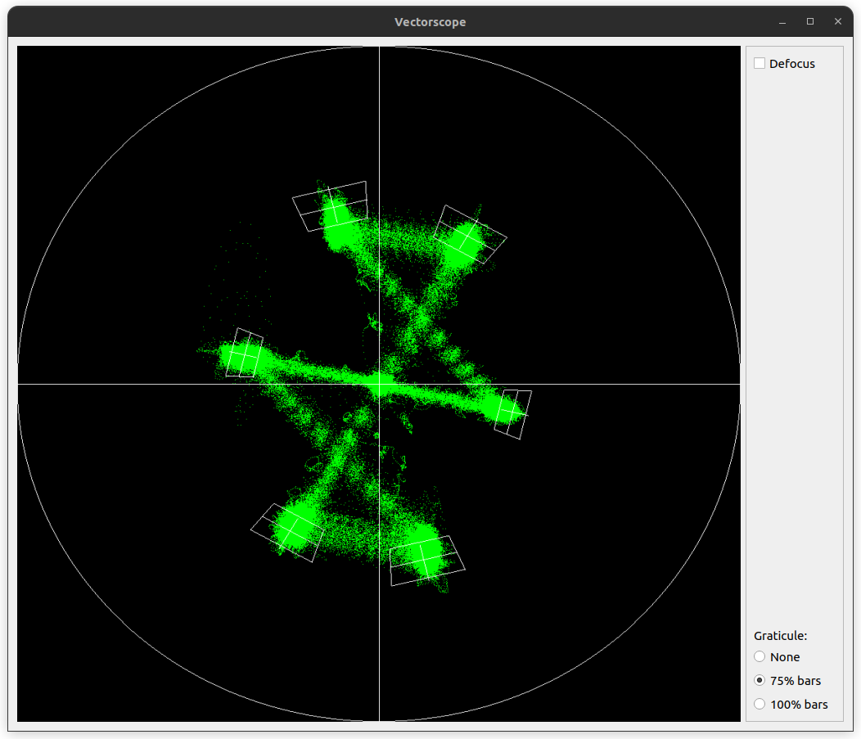Click the blue target box at right
The width and height of the screenshot is (861, 739).
[513, 414]
